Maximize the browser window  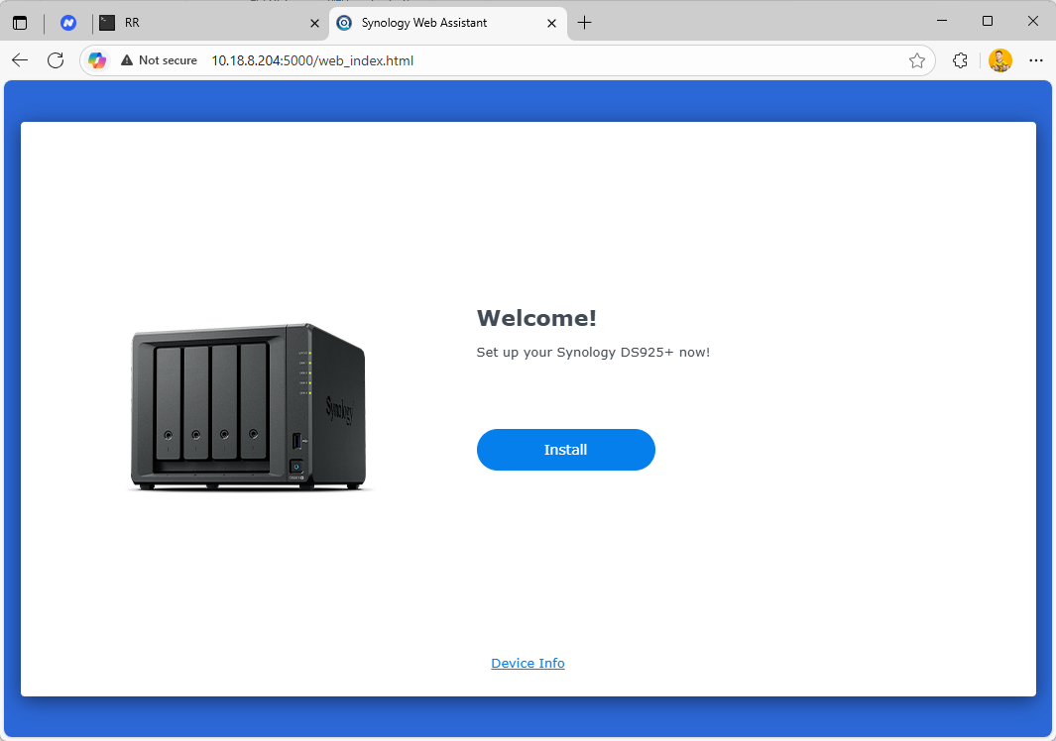[x=988, y=21]
